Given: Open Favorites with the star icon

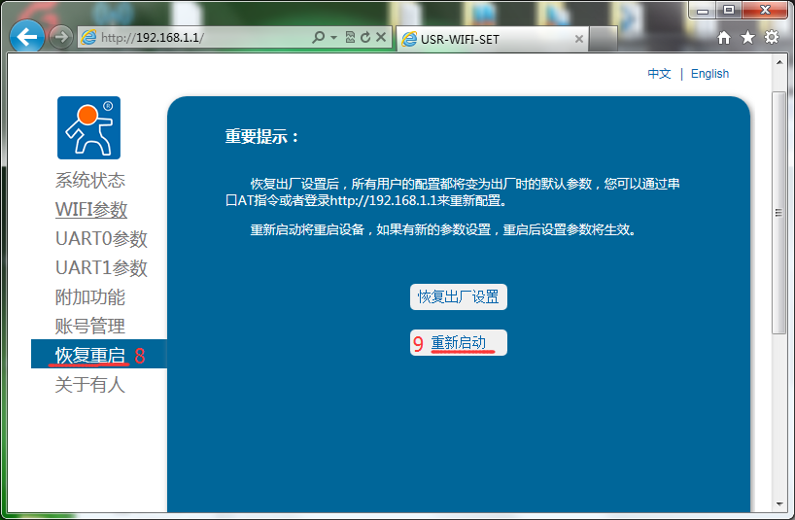Looking at the screenshot, I should tap(747, 38).
